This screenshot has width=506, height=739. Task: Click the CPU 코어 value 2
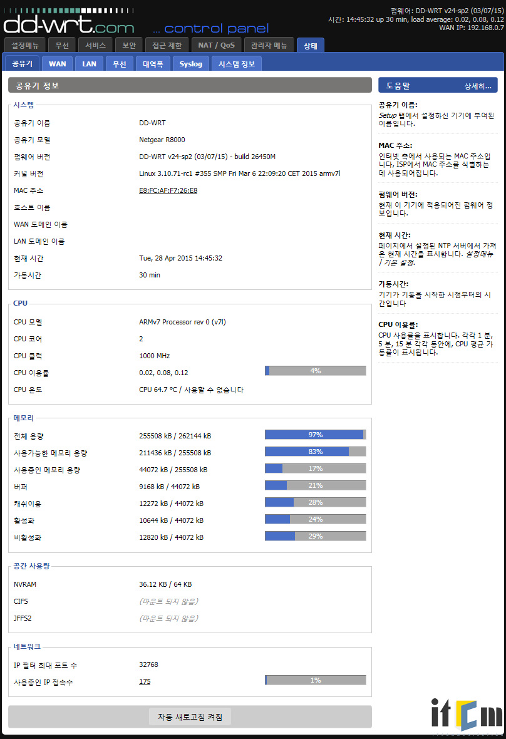(x=141, y=339)
